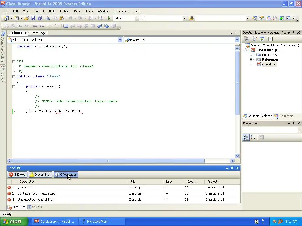The image size is (302, 226).
Task: Click the editor vertical scroll down arrow
Action: (237, 156)
